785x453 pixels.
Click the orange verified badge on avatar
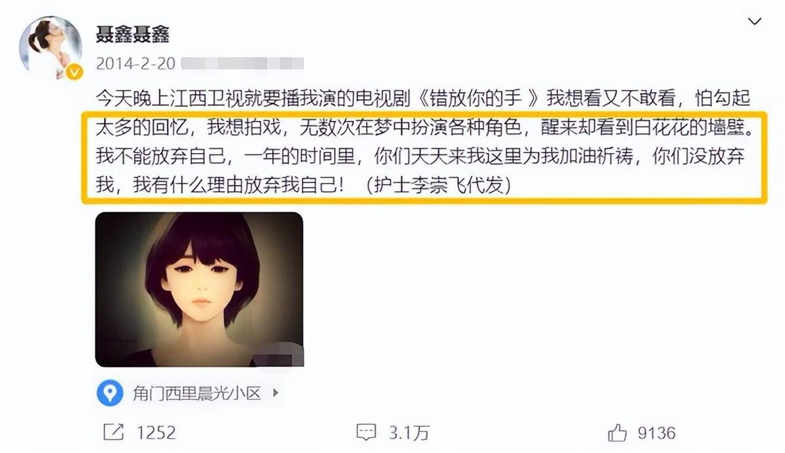pyautogui.click(x=75, y=72)
